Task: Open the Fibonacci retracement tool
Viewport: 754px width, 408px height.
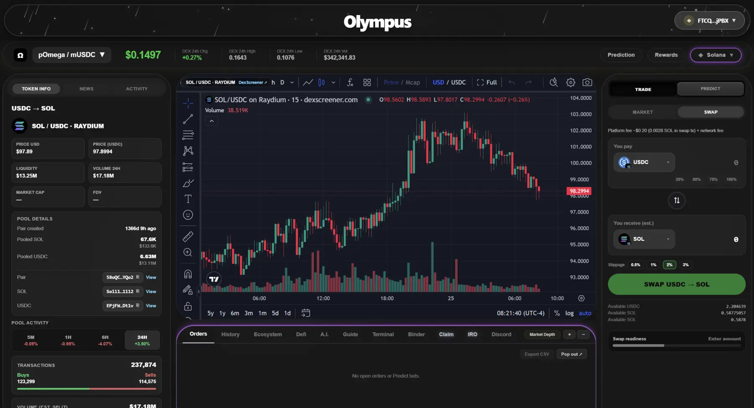Action: tap(188, 135)
